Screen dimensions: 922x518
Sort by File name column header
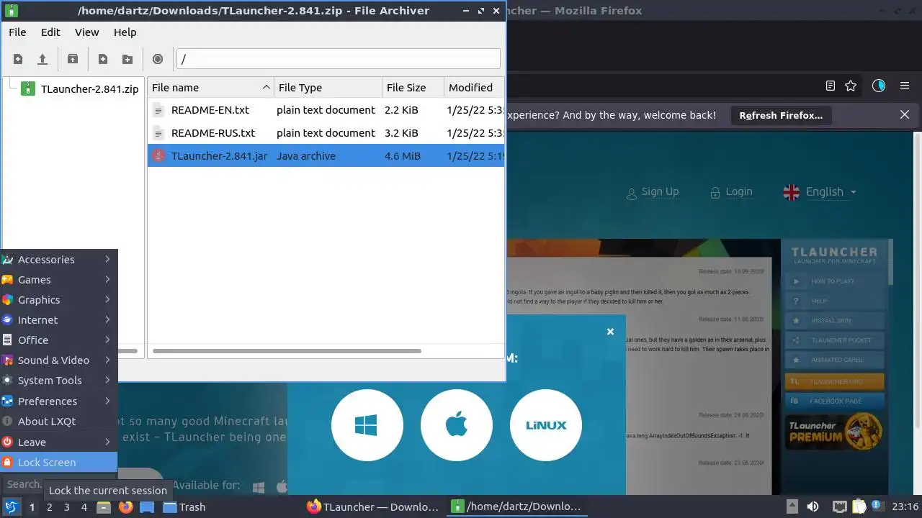(x=210, y=88)
